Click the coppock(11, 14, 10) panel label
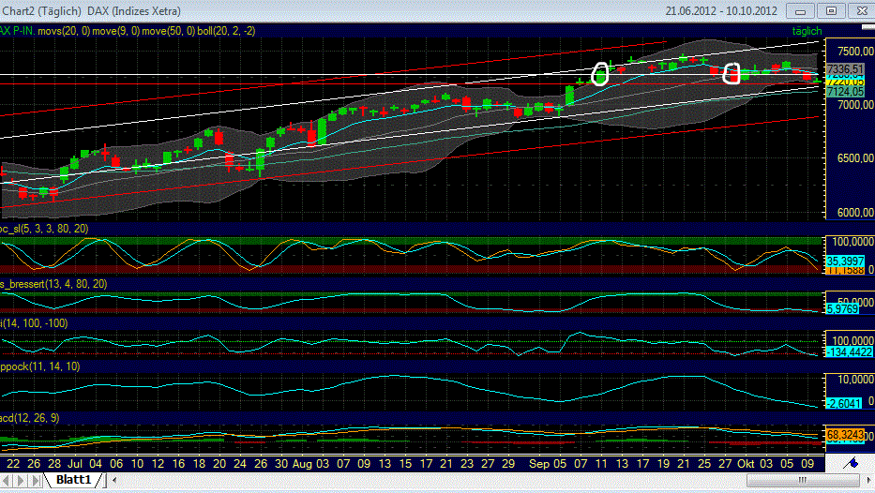This screenshot has width=875, height=493. point(39,366)
